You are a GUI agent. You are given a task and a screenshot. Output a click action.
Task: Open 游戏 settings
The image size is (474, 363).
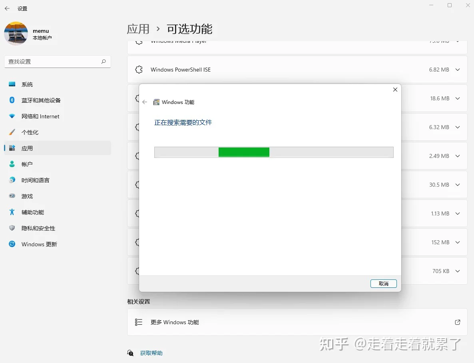(58, 196)
